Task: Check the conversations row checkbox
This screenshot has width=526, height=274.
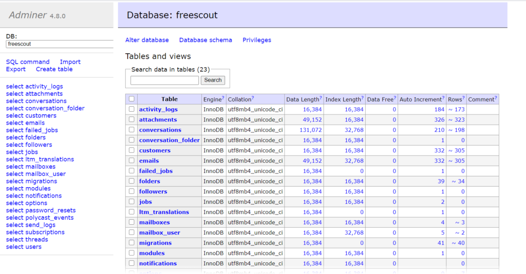Action: tap(131, 130)
